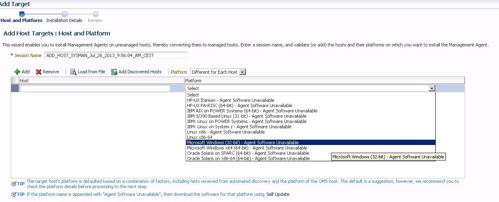Pick HP-UX Itanium platform option

(x=230, y=100)
